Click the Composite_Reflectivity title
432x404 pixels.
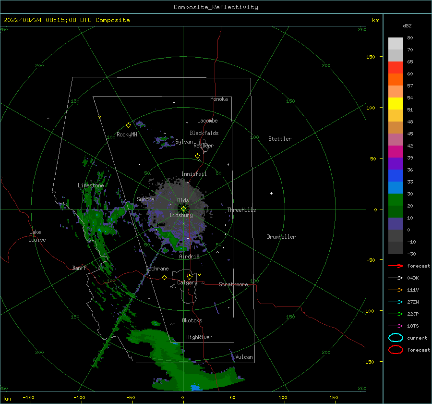coord(216,7)
